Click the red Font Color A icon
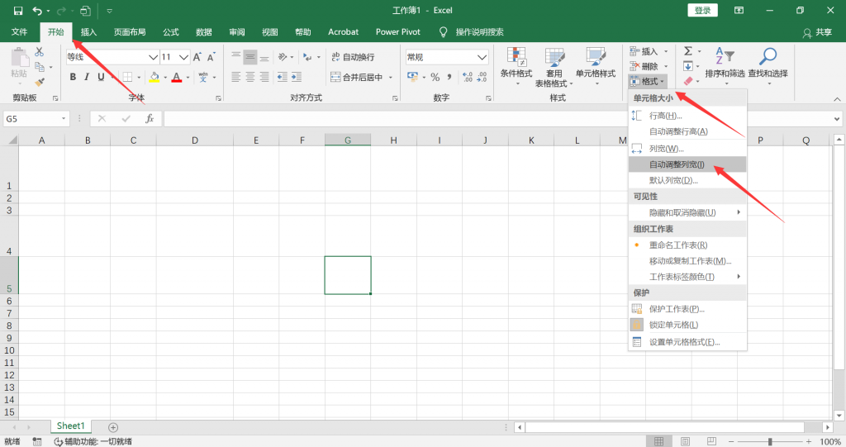Screen dimensions: 846x447 pyautogui.click(x=177, y=77)
